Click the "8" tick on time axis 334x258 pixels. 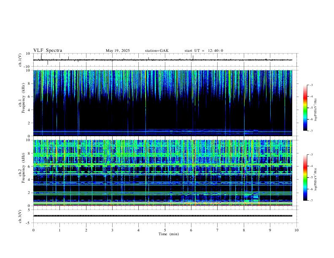tap(244, 230)
